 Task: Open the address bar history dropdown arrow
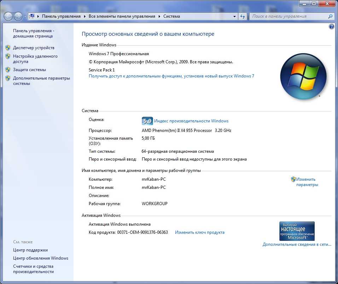click(235, 16)
